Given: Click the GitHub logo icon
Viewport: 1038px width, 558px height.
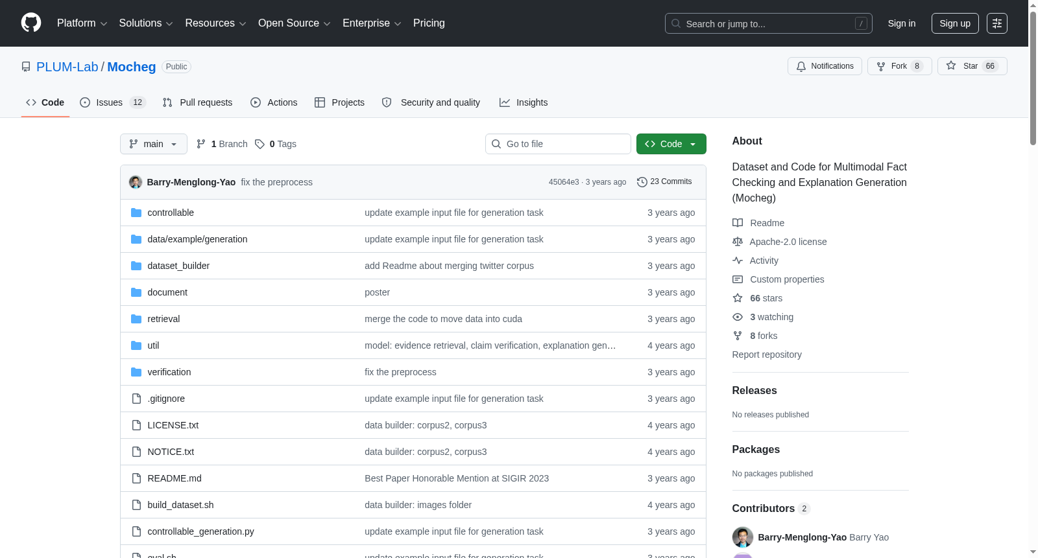Looking at the screenshot, I should point(31,23).
